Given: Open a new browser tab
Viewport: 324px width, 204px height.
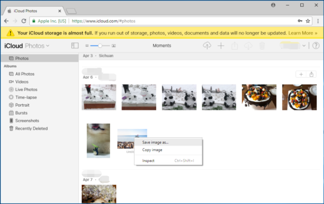Looking at the screenshot, I should [71, 11].
